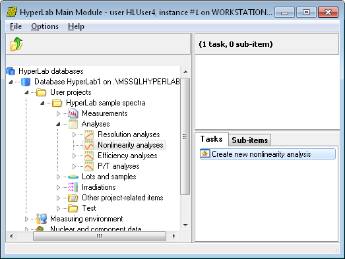Expand the Efficiency analyses node
345x259 pixels.
coord(74,156)
